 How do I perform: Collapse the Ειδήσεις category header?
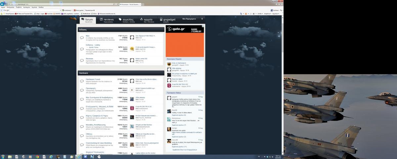point(121,29)
